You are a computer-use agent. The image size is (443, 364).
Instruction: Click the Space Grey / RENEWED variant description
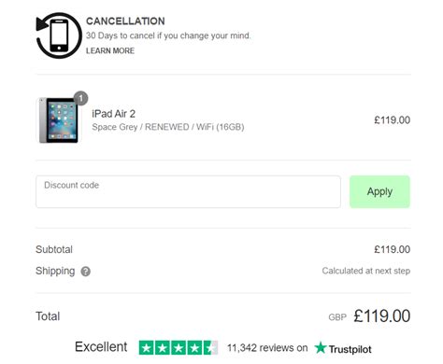point(168,127)
